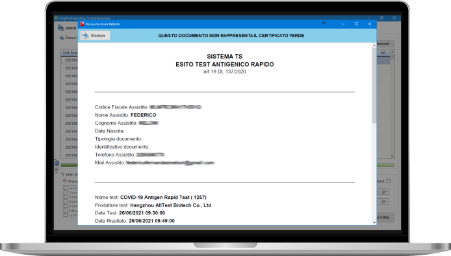
Task: Click the Digital Green Pass app icon
Action: coord(57,18)
